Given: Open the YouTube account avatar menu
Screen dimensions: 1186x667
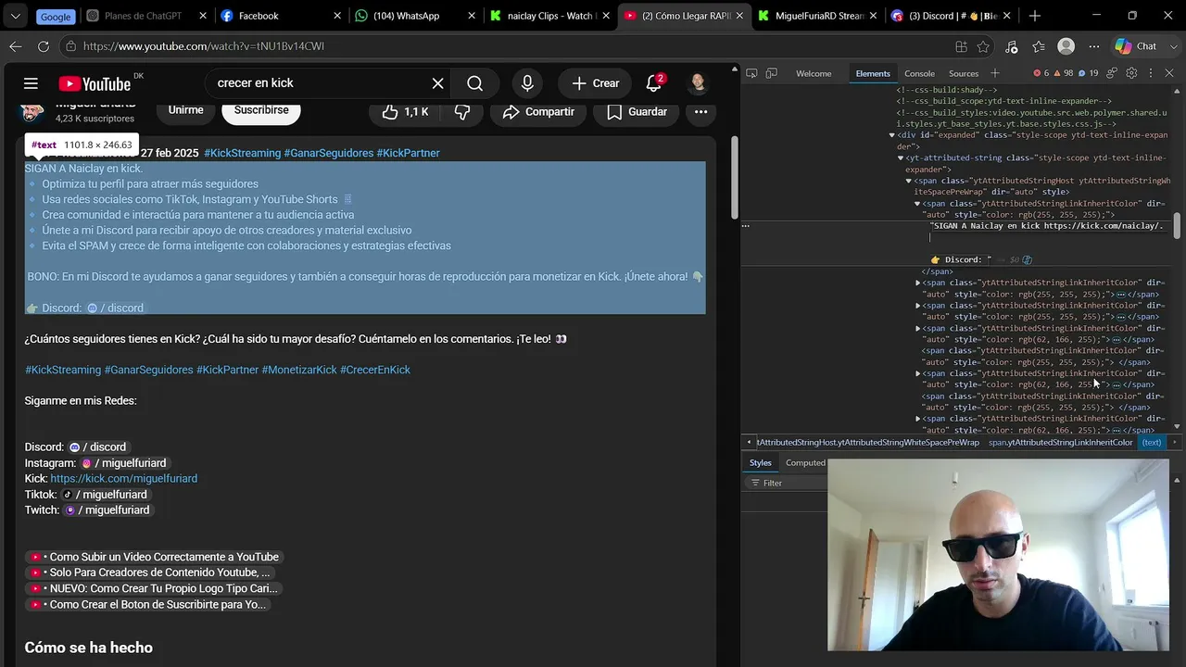Looking at the screenshot, I should tap(698, 83).
